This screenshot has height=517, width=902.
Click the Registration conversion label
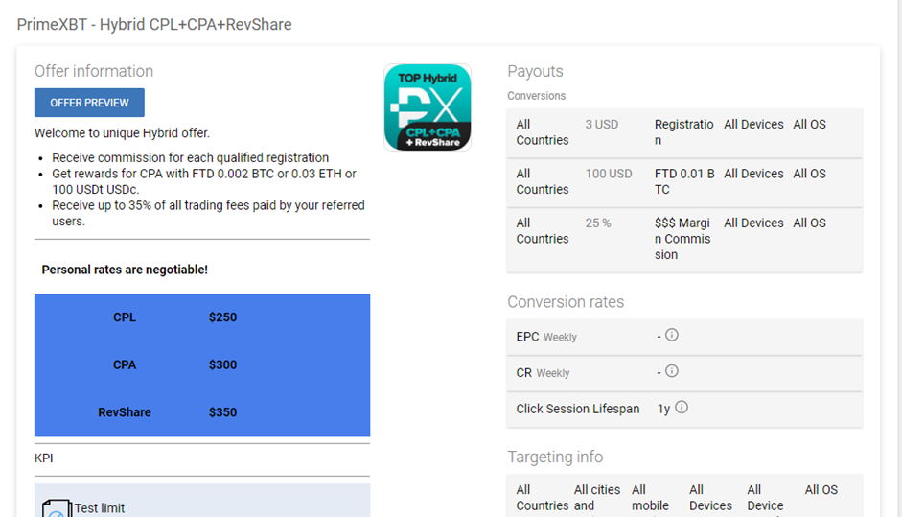coord(684,132)
